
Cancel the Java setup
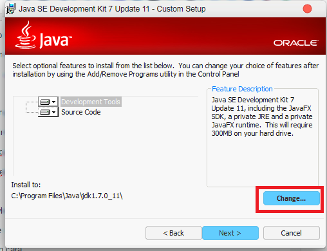point(291,233)
